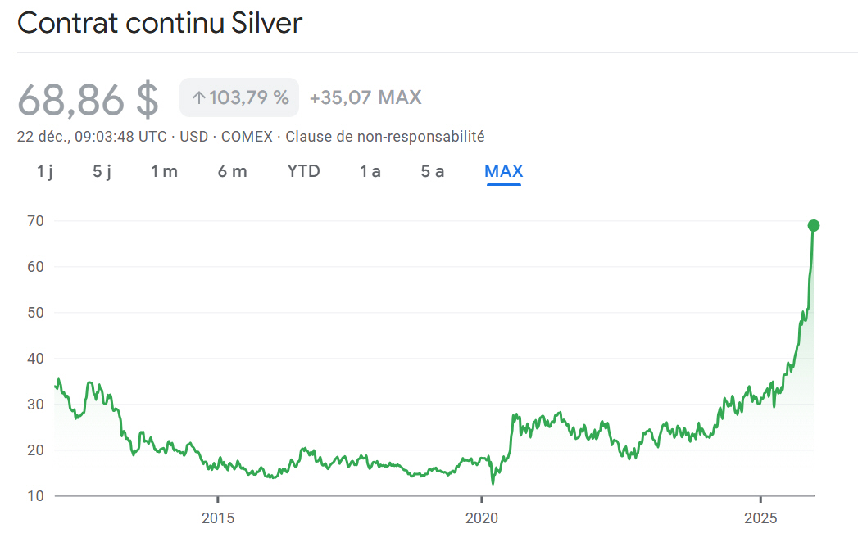Image resolution: width=858 pixels, height=547 pixels.
Task: Click the +35,07 MAX change text
Action: pyautogui.click(x=365, y=98)
